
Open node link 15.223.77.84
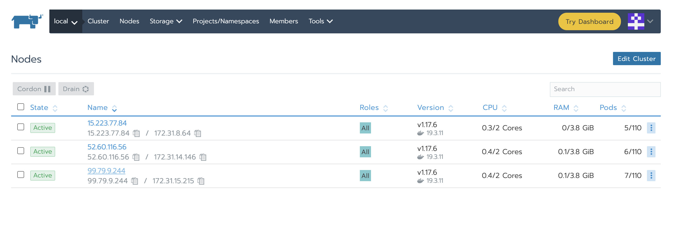pyautogui.click(x=107, y=123)
